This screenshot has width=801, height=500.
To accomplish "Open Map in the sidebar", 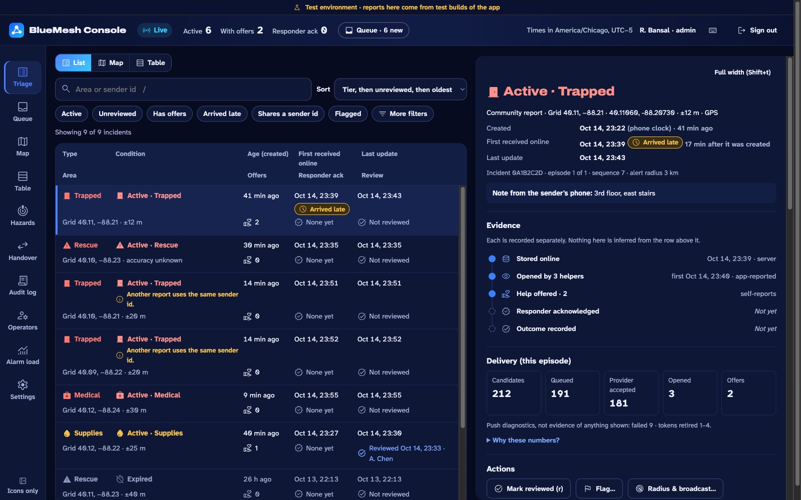I will (x=23, y=147).
